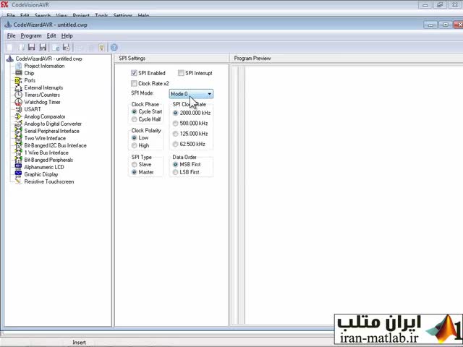Open 1 Wire Bus Interface node
Viewport: 463px width, 347px height.
click(46, 153)
